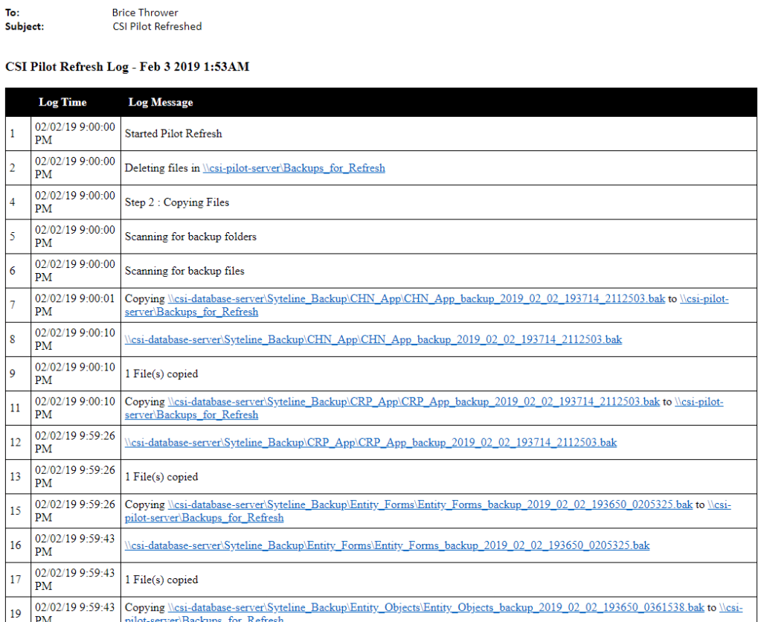Open the CRP_App backup file link in row 12

click(370, 443)
